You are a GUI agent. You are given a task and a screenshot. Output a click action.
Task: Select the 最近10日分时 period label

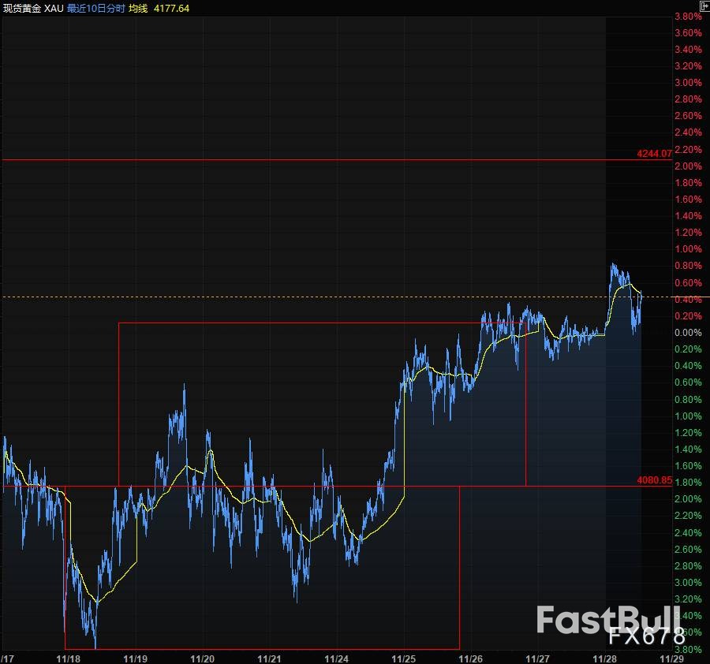(x=95, y=8)
